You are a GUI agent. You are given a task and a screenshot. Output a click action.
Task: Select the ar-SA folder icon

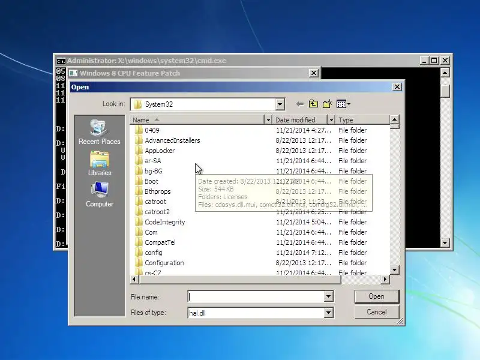pyautogui.click(x=139, y=161)
